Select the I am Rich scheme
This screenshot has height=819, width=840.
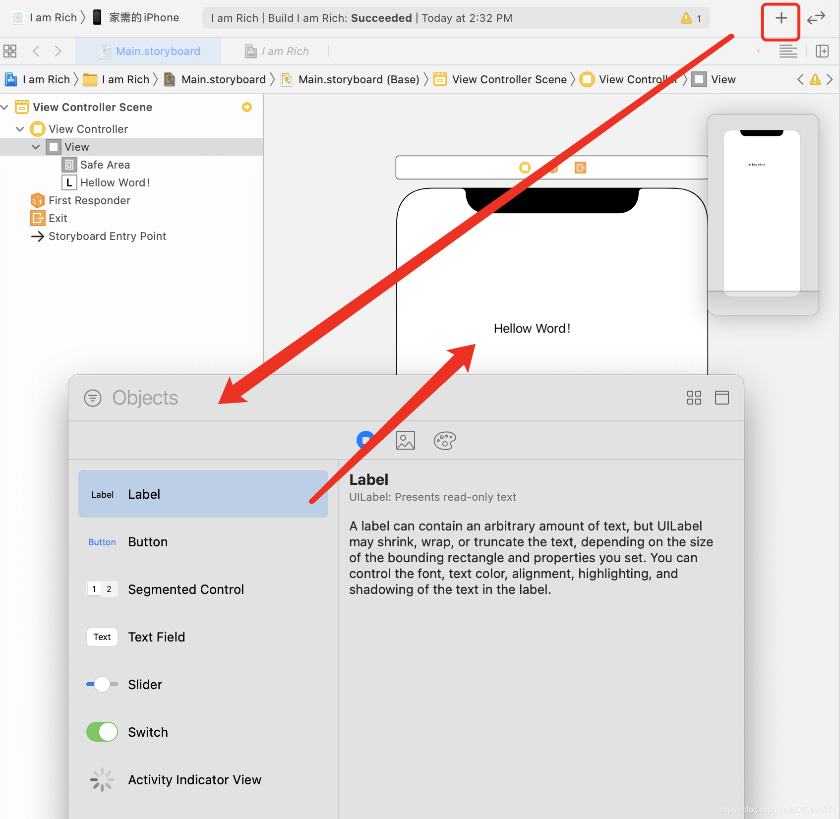click(44, 18)
